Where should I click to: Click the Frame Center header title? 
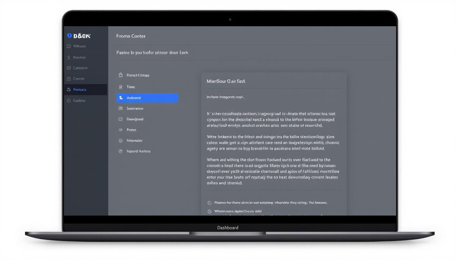[x=131, y=36]
